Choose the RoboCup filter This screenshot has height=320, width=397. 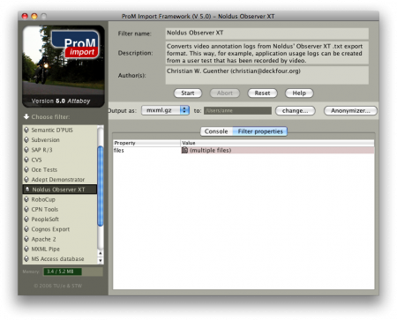coord(60,199)
